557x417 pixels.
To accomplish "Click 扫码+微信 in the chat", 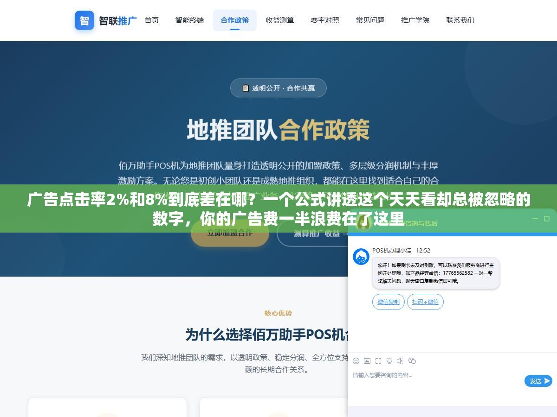I will [x=425, y=302].
